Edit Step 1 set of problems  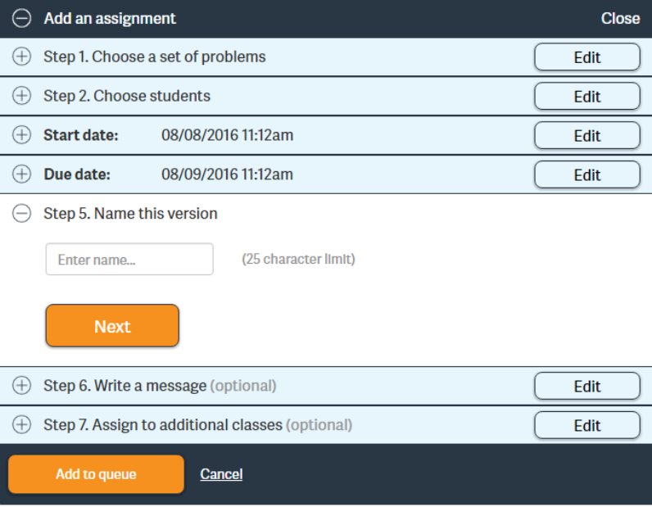coord(586,57)
